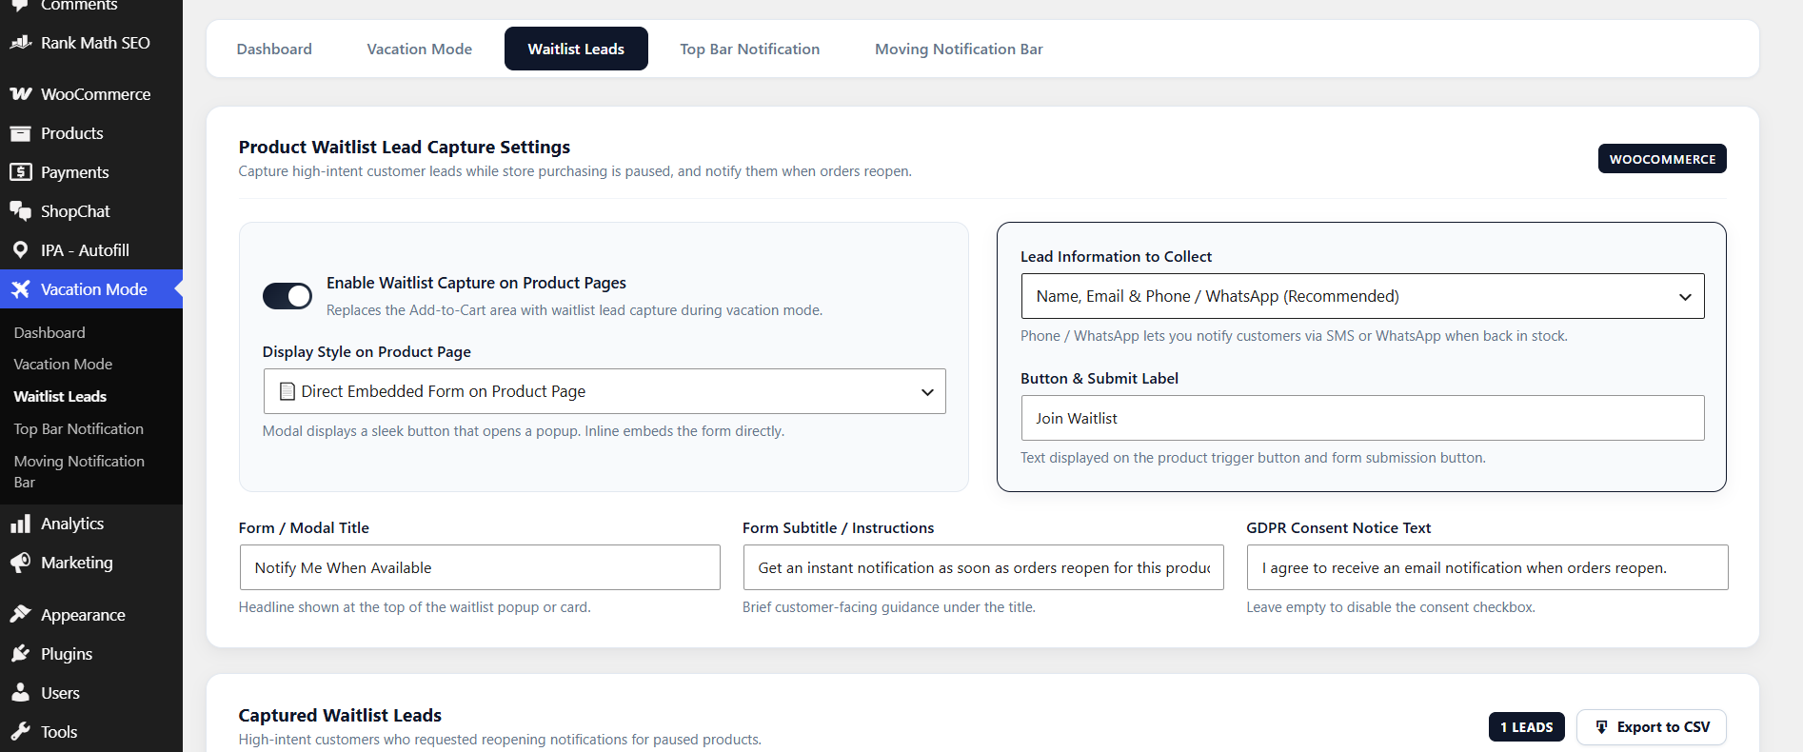
Task: Click the WOOCOMMERCE badge
Action: [x=1662, y=159]
